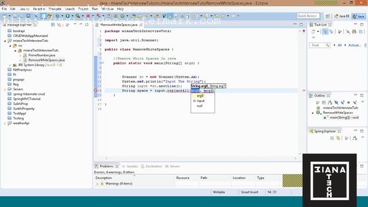Image resolution: width=368 pixels, height=207 pixels.
Task: Collapse RemoveWhiteSpaces node in Outline
Action: click(x=313, y=113)
